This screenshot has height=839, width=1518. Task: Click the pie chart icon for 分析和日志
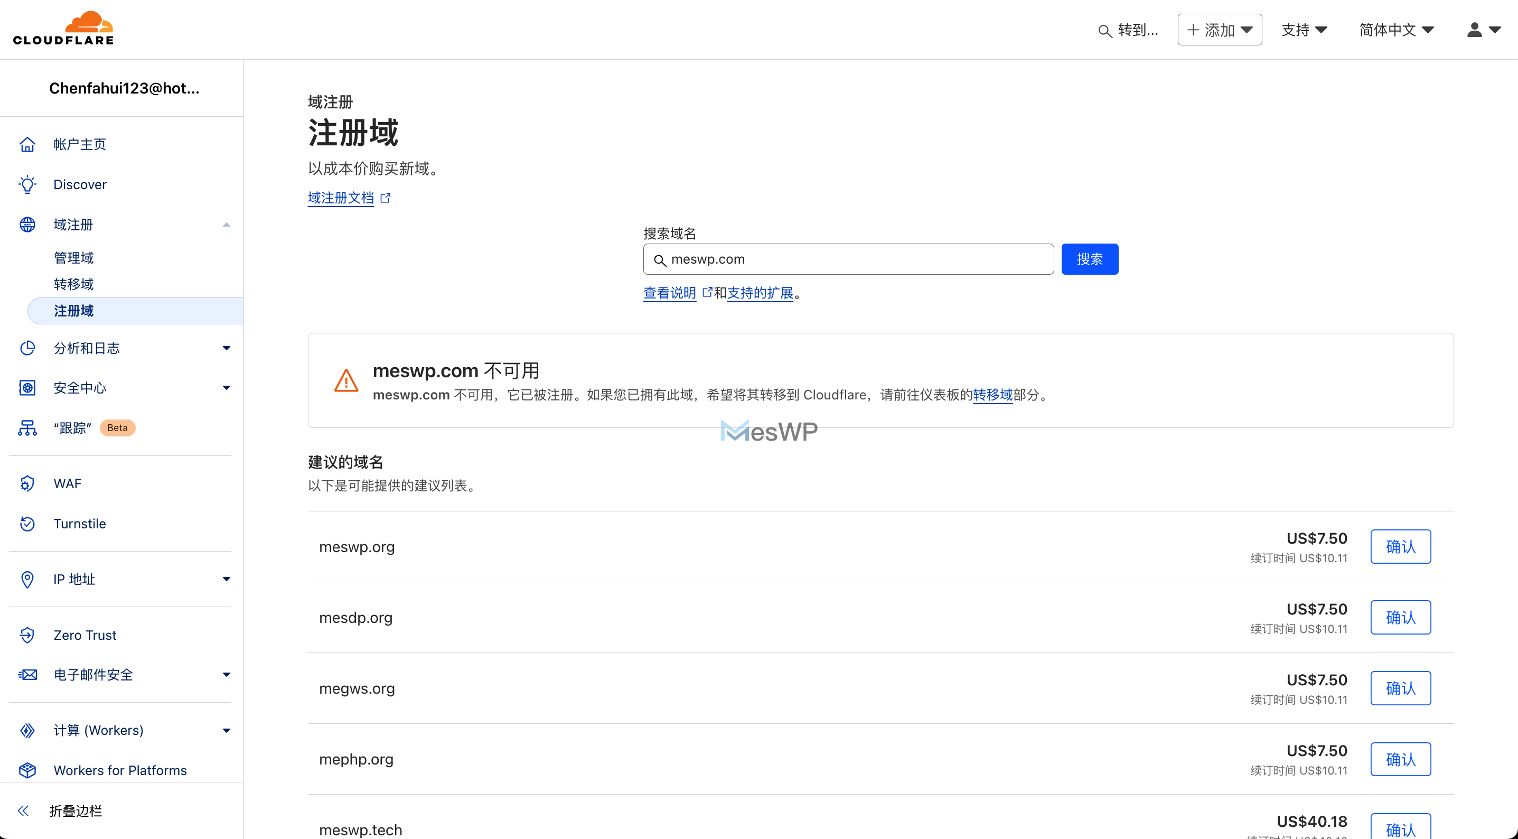click(27, 348)
